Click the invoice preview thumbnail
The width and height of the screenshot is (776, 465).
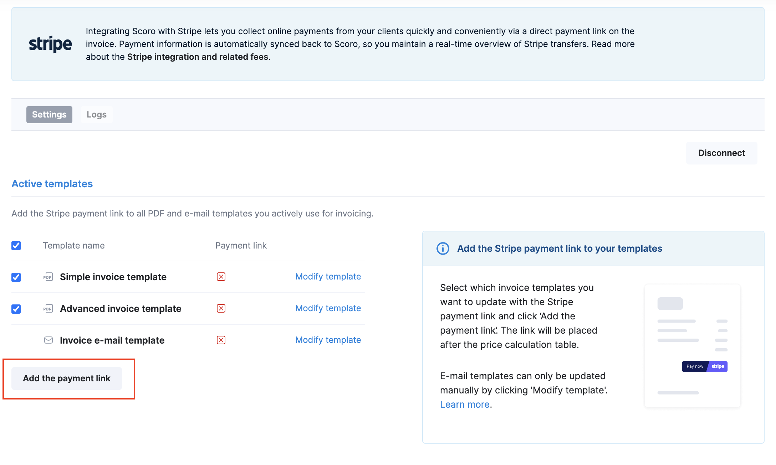coord(693,346)
